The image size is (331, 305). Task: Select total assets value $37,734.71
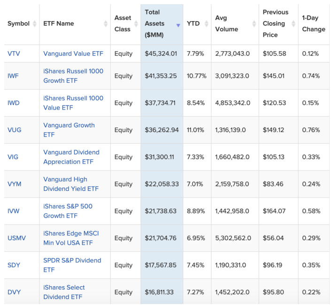(160, 103)
